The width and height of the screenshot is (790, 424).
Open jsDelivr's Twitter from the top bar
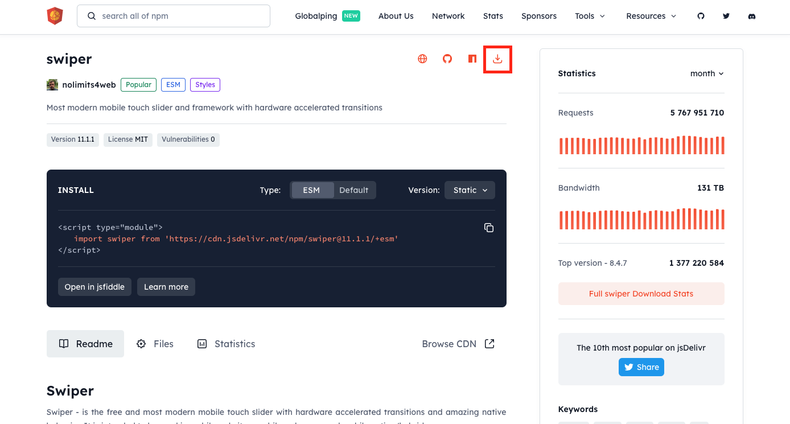coord(726,16)
